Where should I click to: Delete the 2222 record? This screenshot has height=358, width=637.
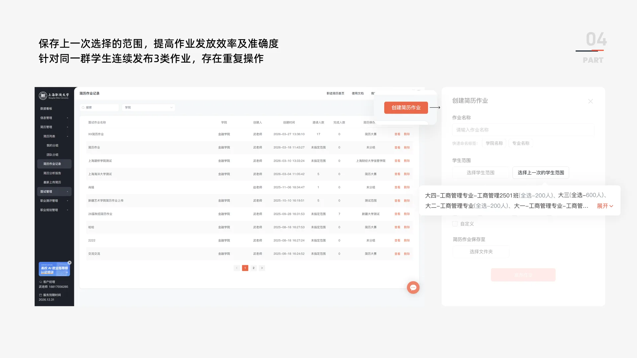coord(407,240)
